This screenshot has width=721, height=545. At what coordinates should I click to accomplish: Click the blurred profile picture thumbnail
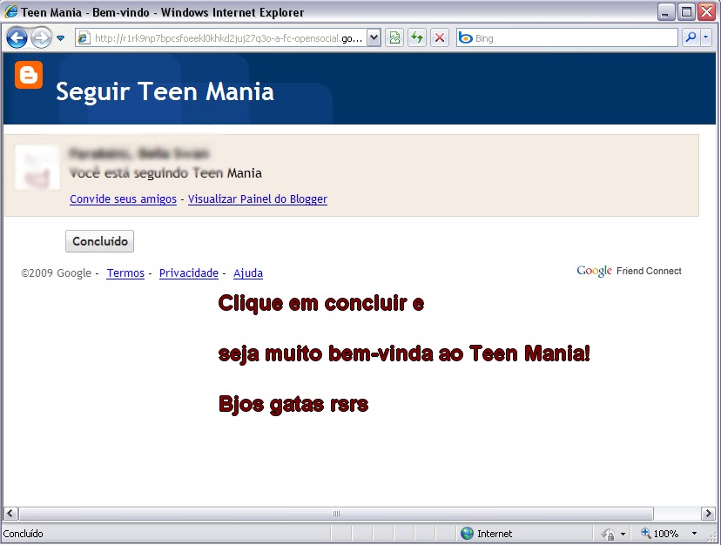tap(37, 167)
